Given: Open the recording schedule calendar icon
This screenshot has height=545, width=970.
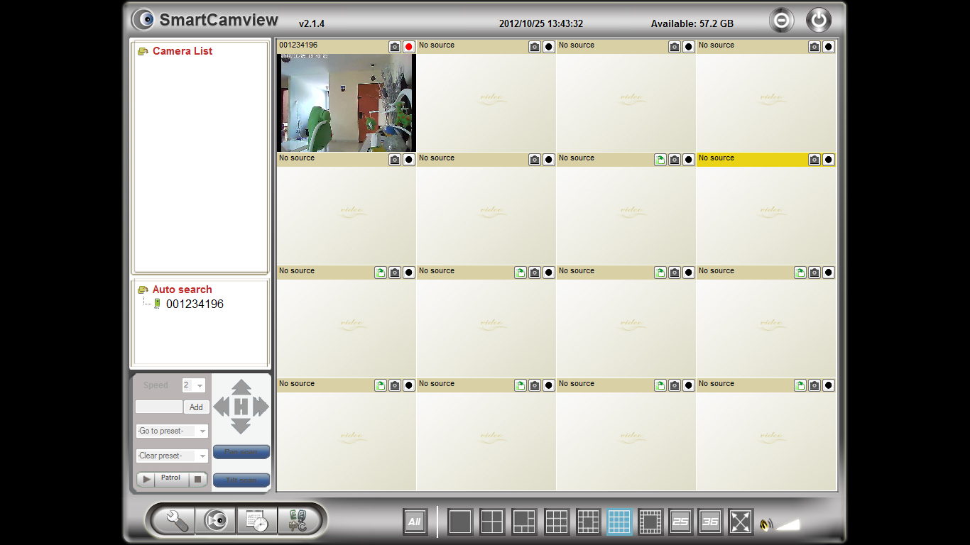Looking at the screenshot, I should (256, 522).
